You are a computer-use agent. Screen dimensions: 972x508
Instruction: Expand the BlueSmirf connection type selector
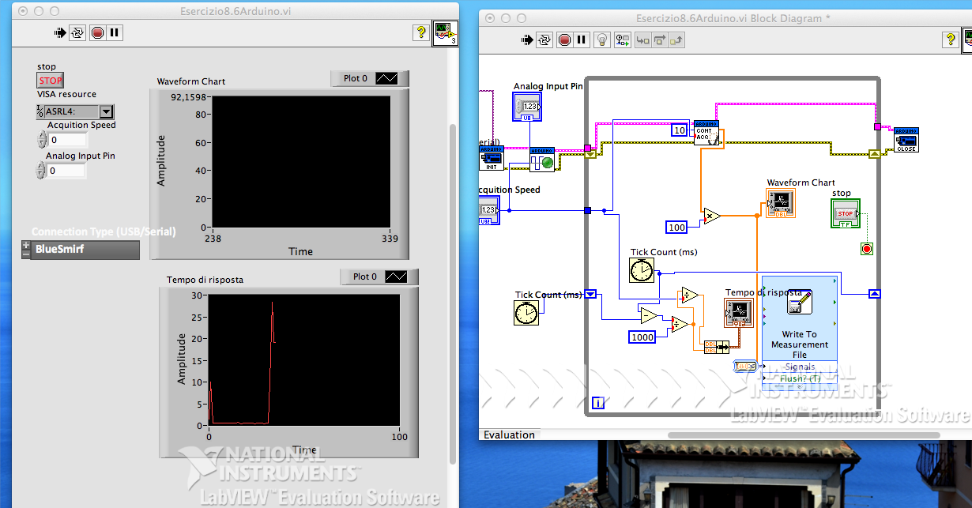(26, 250)
